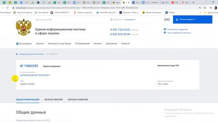Image resolution: width=218 pixels, height=123 pixels.
Task: Open the Планирование menu item
Action: (82, 44)
